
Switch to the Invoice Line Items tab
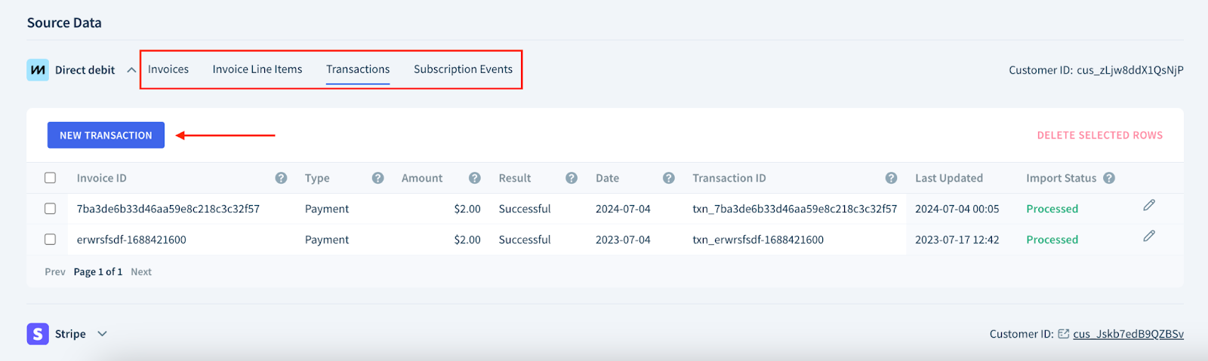tap(257, 69)
